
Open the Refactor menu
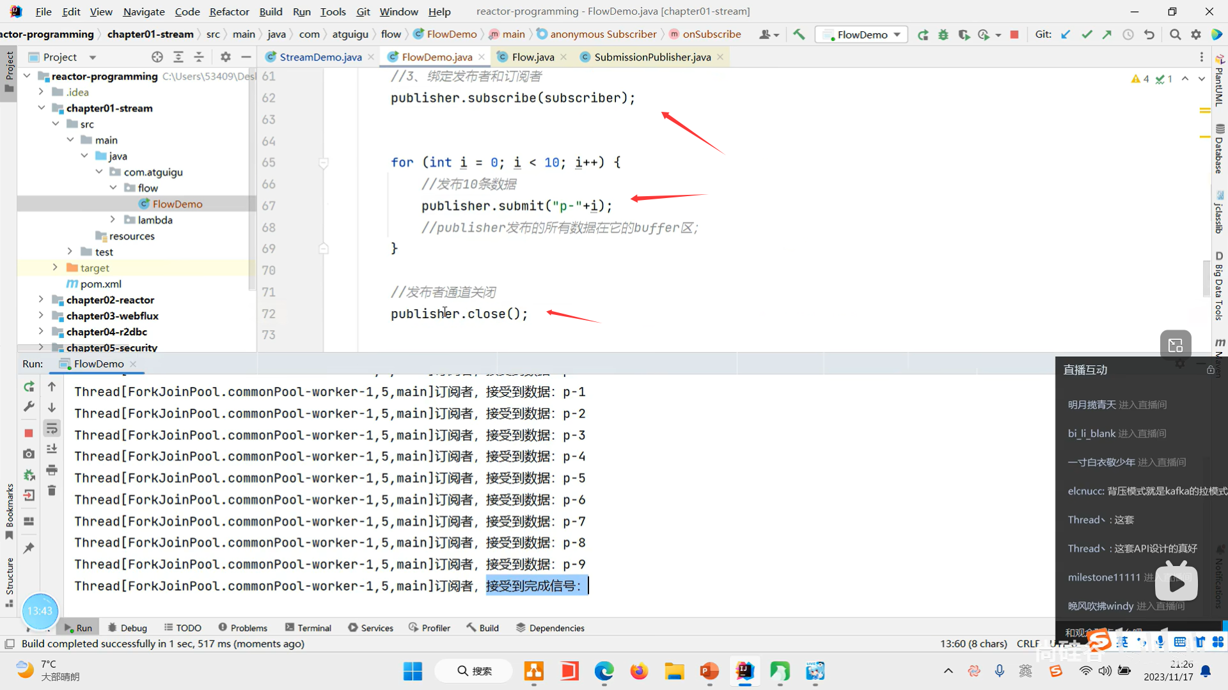[x=229, y=11]
